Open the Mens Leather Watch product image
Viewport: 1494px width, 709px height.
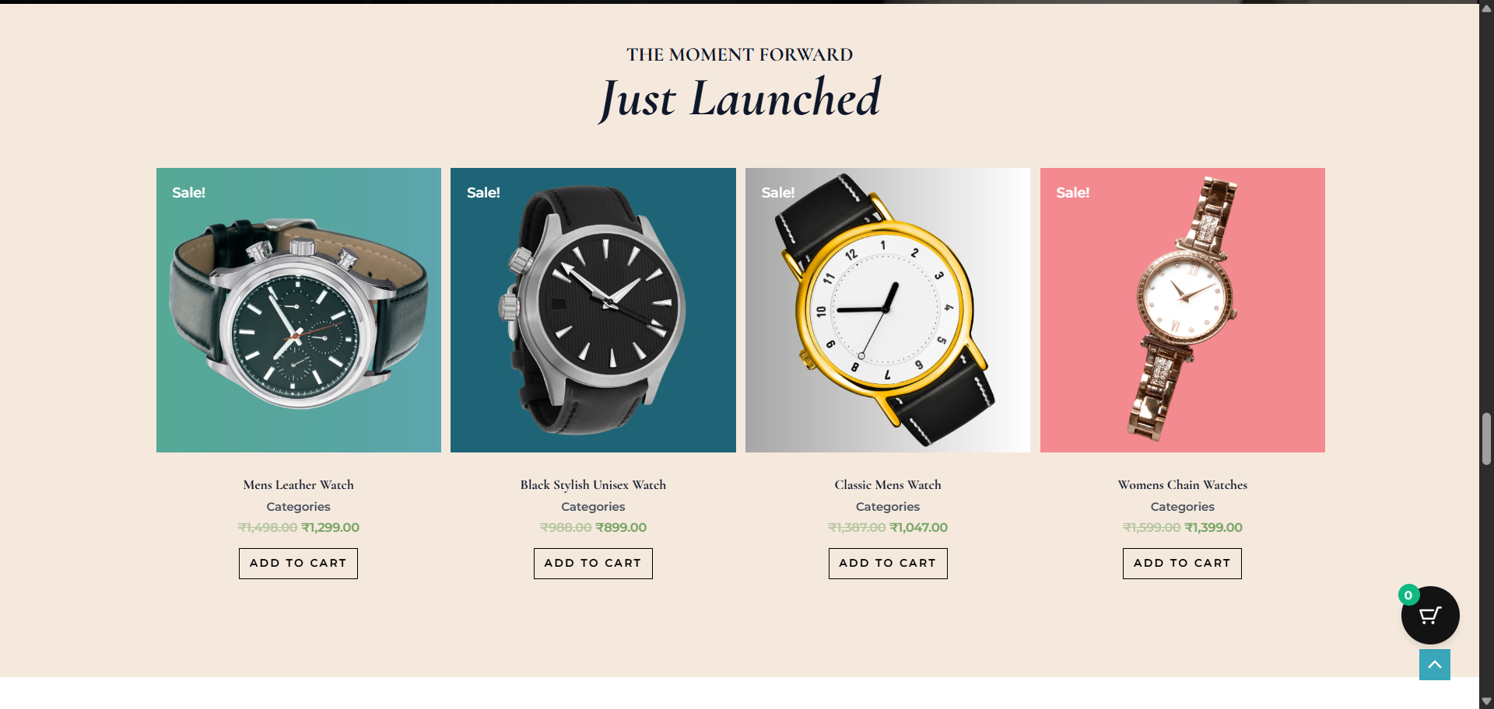(299, 310)
